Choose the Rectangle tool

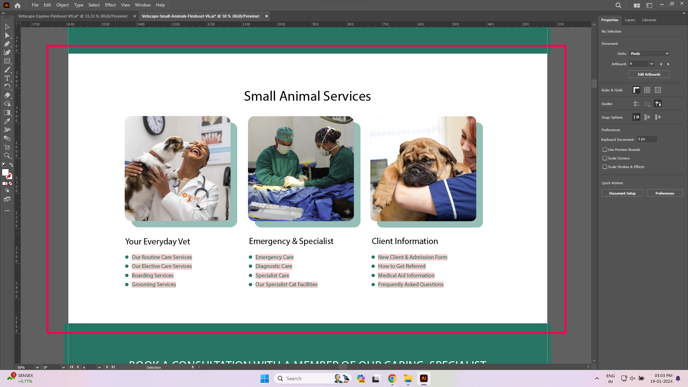pyautogui.click(x=7, y=61)
